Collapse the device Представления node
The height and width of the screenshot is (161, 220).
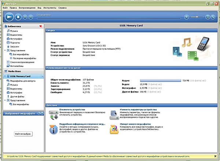(x=5, y=100)
